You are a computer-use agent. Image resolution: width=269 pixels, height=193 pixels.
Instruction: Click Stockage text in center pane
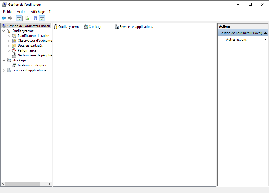(96, 27)
